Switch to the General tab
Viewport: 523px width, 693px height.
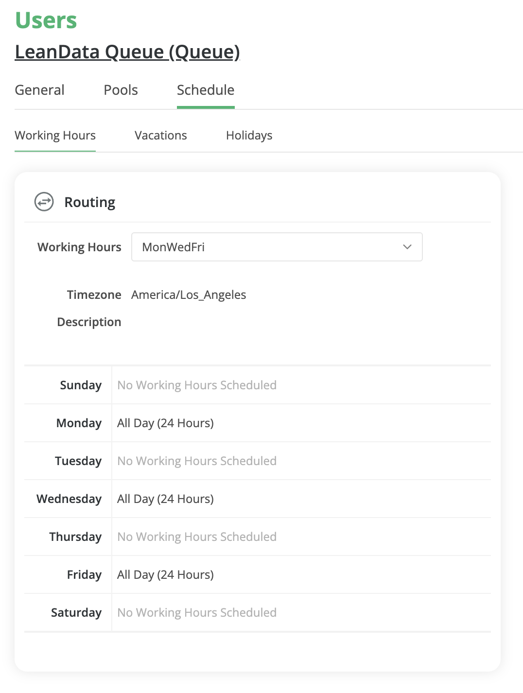[39, 90]
